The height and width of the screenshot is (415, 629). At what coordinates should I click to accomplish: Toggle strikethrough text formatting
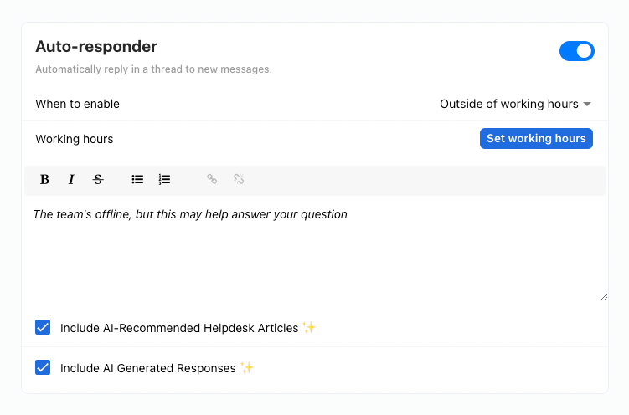click(x=98, y=179)
